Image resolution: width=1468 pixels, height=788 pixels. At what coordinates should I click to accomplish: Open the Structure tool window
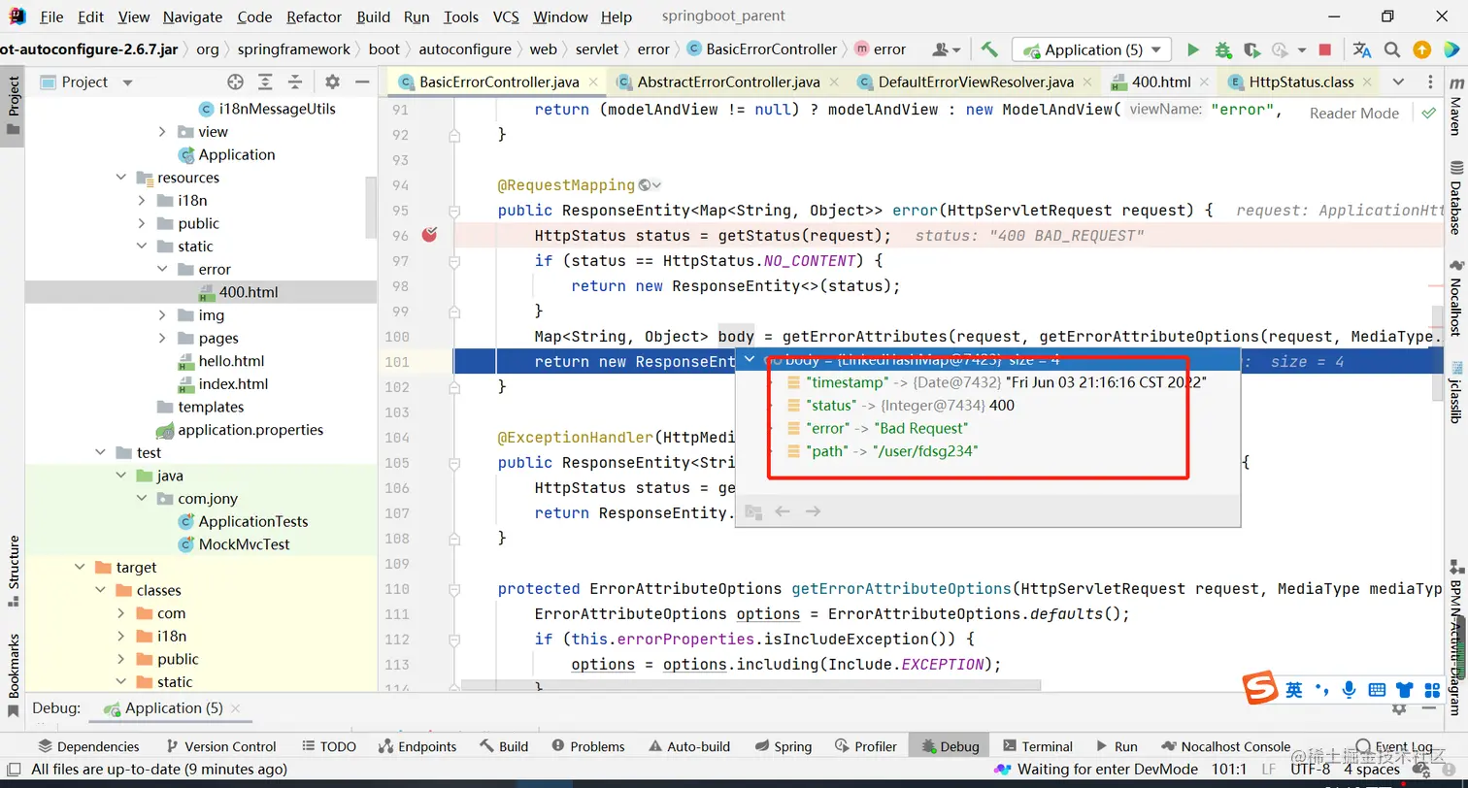14,571
